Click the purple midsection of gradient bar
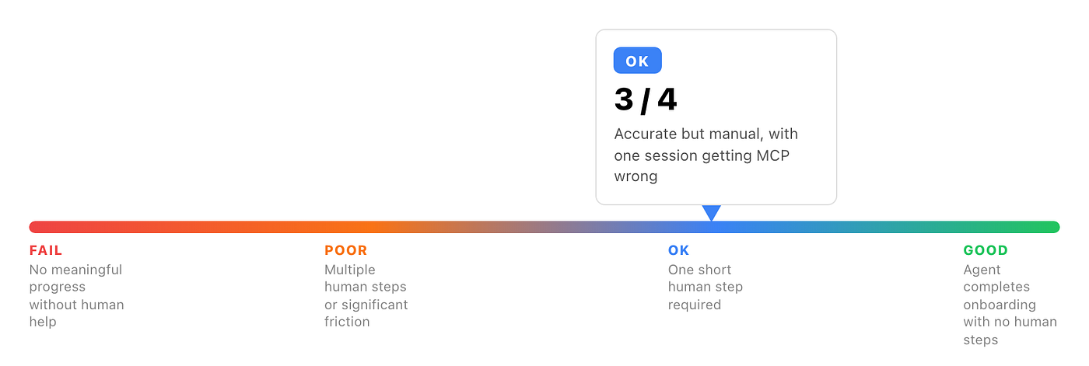The image size is (1089, 366). (x=544, y=227)
